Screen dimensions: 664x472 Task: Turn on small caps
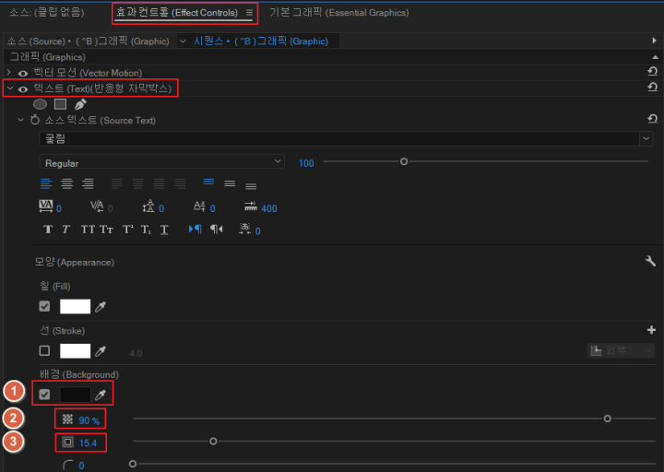[106, 230]
